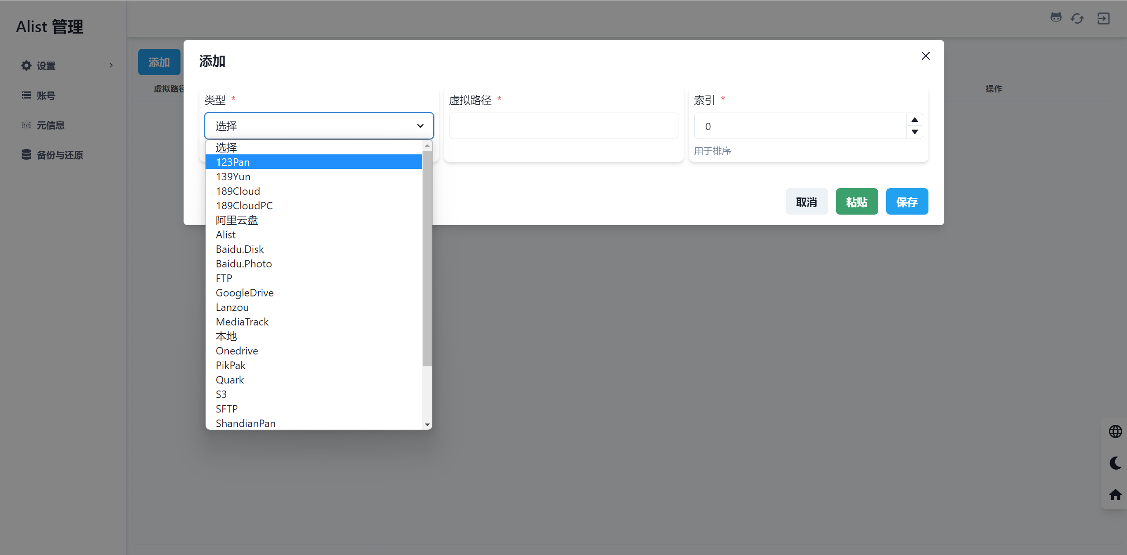Screen dimensions: 1127x555
Task: Click the refresh arrows icon in header
Action: click(1077, 18)
